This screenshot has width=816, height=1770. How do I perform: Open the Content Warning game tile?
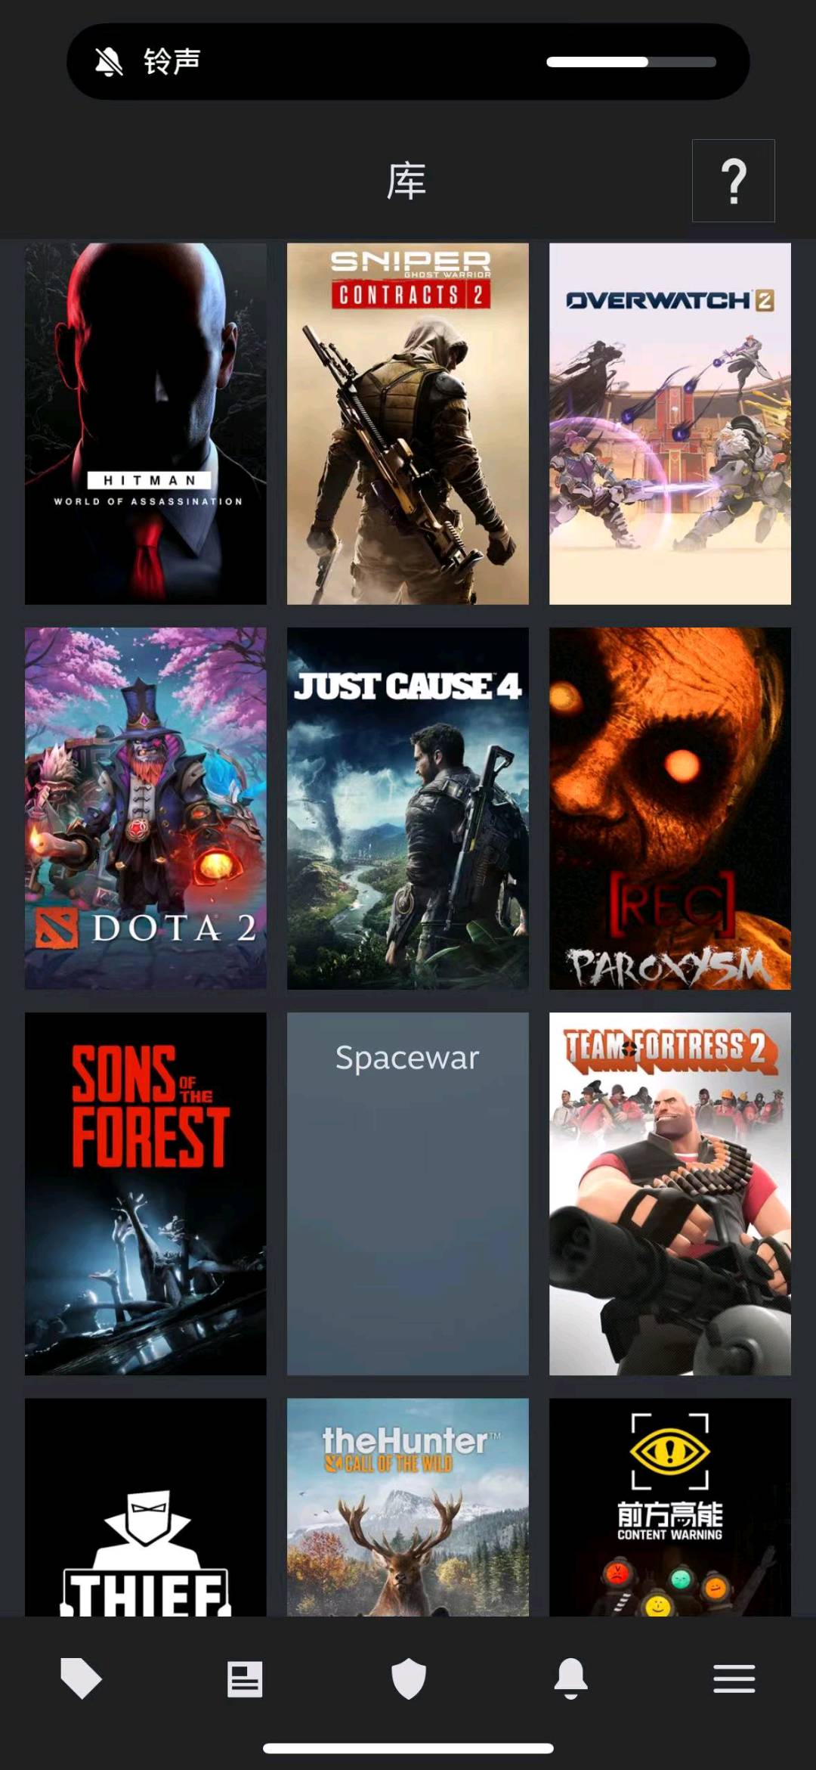(x=670, y=1507)
